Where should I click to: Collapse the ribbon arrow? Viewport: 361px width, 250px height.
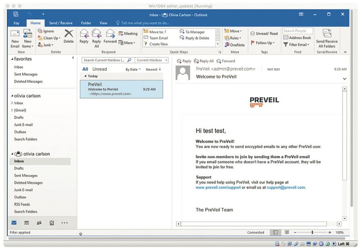[345, 52]
